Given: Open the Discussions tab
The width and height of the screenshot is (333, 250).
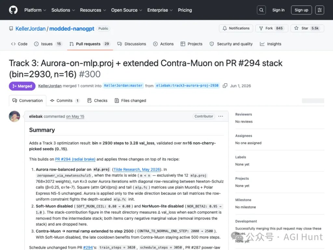Looking at the screenshot, I should pos(132,44).
